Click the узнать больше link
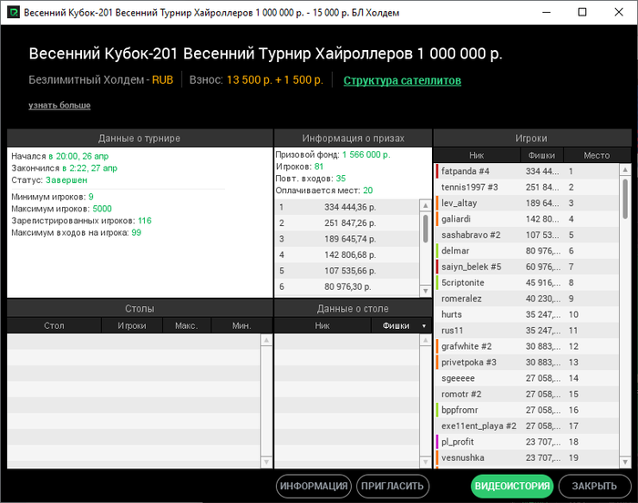638x503 pixels. (x=59, y=105)
